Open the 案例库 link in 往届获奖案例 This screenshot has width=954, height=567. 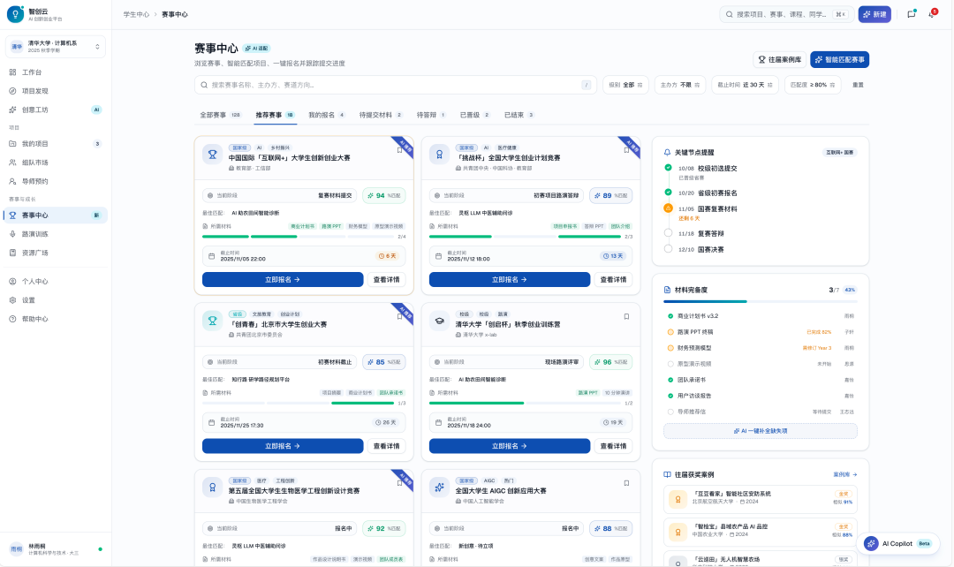coord(845,474)
